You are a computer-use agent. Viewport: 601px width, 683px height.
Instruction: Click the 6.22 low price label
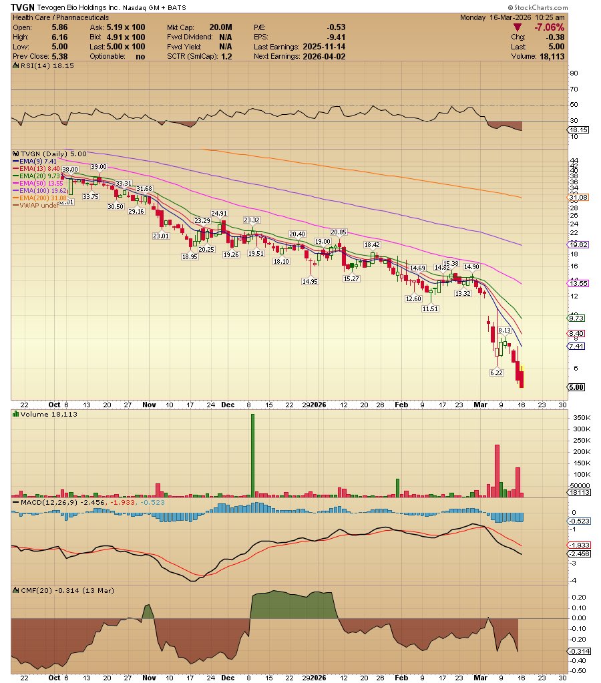click(496, 373)
